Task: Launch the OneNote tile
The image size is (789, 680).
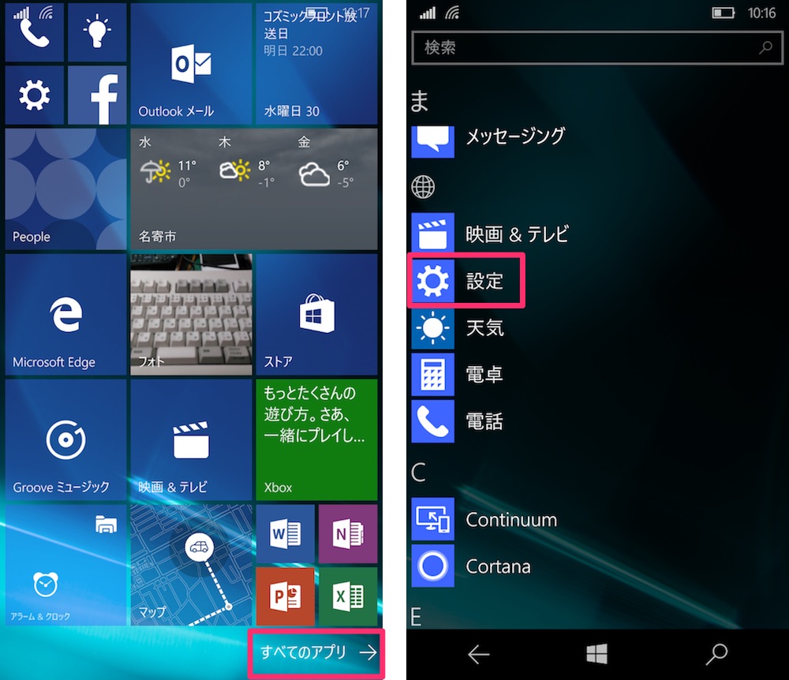Action: click(348, 533)
